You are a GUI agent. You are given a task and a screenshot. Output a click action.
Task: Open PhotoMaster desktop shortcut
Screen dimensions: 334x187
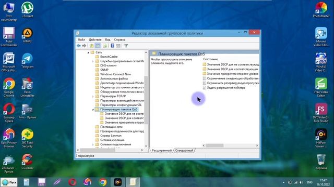coord(321,10)
